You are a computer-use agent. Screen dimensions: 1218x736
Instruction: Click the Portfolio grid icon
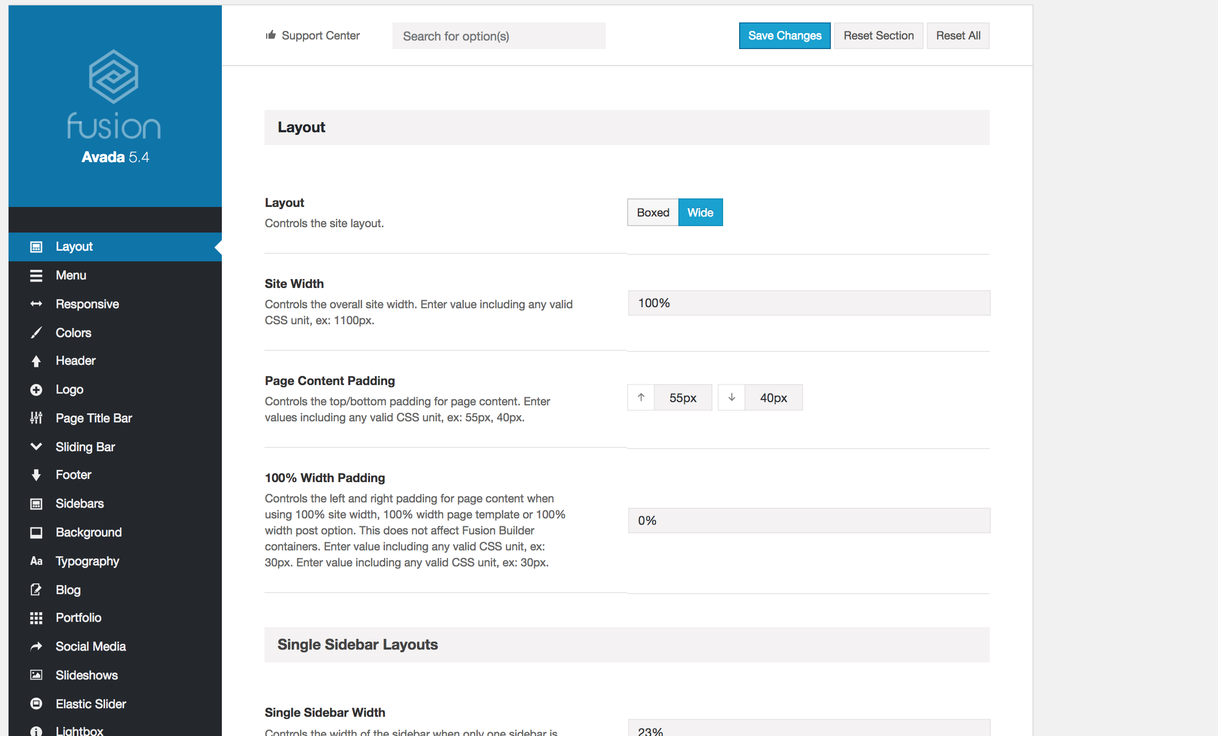coord(36,618)
